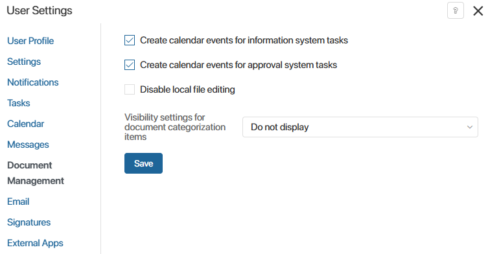The width and height of the screenshot is (488, 254).
Task: Switch to the Tasks section
Action: pos(19,103)
